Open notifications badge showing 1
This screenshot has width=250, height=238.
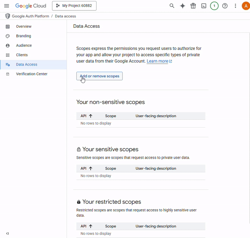[x=214, y=6]
